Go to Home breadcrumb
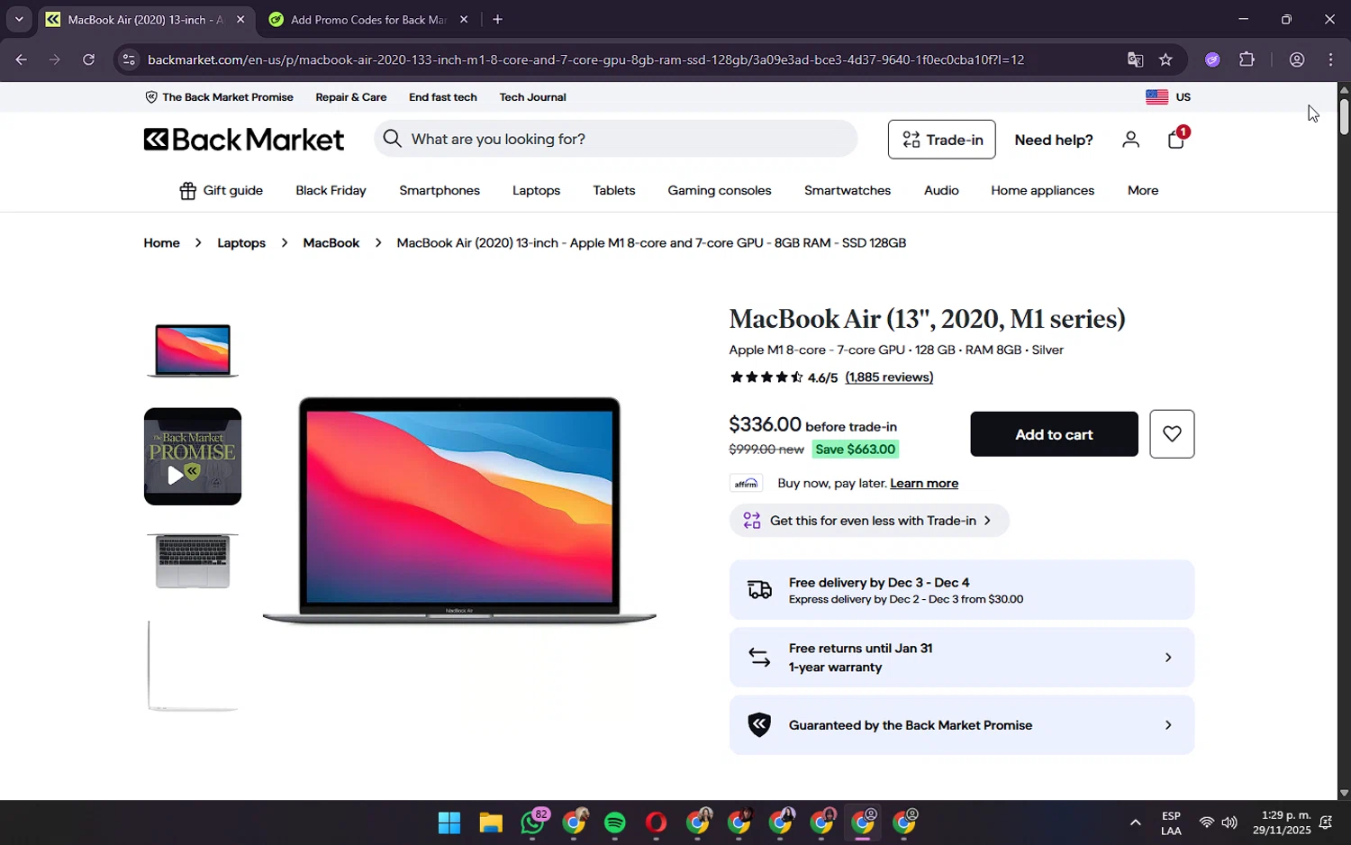The height and width of the screenshot is (845, 1351). 161,243
